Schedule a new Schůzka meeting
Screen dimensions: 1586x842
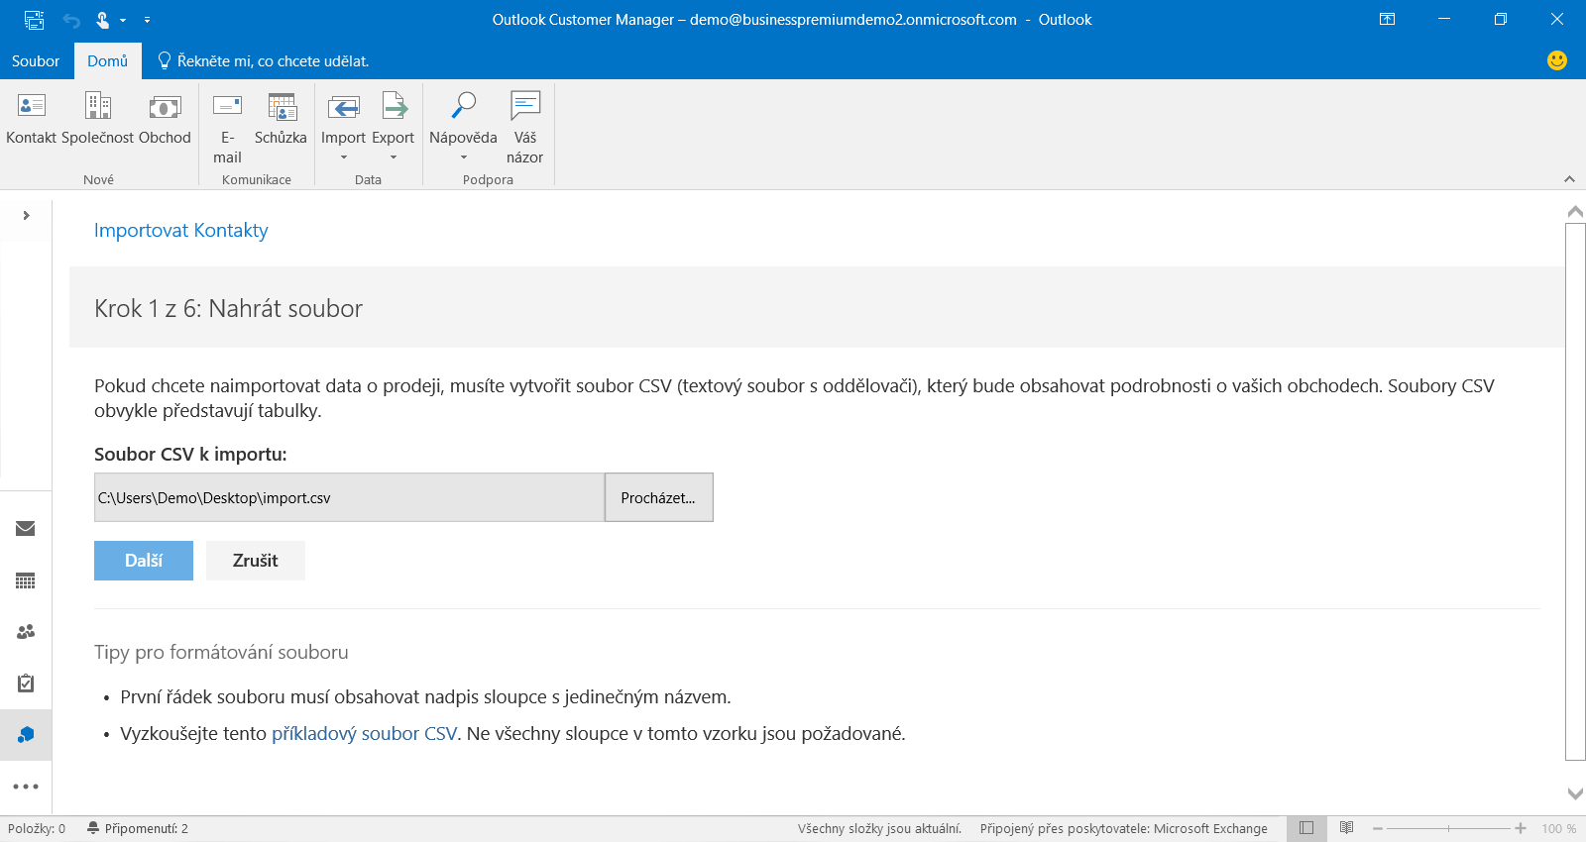[x=281, y=119]
